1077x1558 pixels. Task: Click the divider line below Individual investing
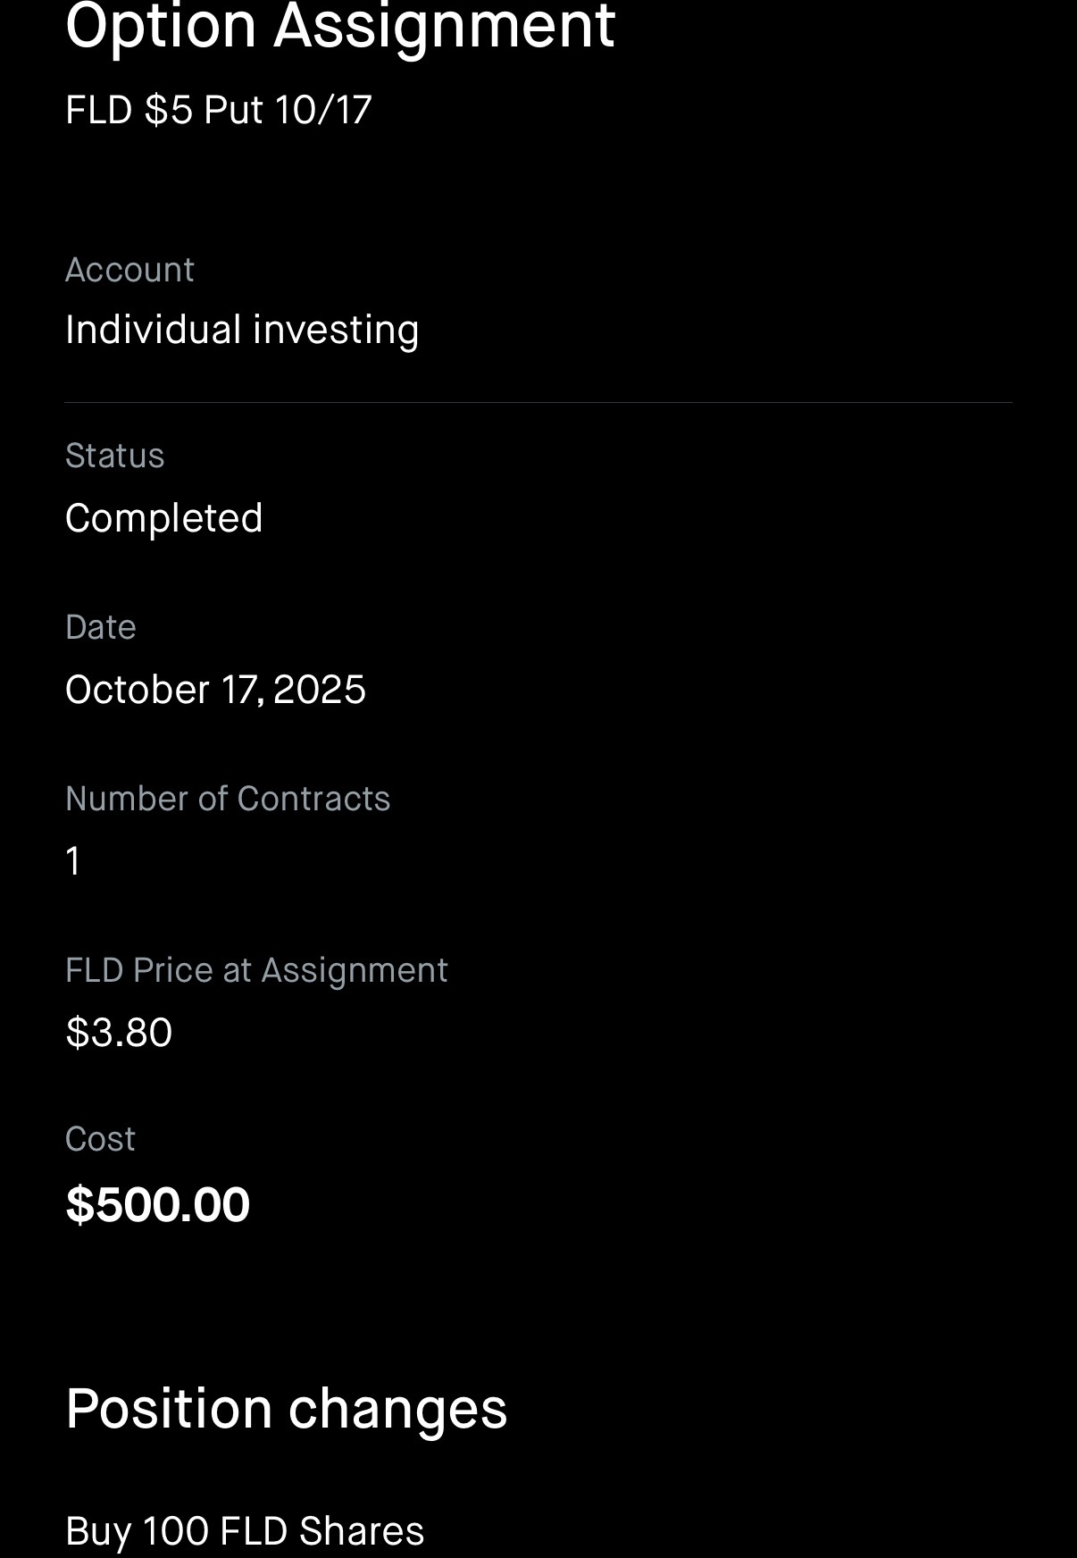tap(538, 403)
